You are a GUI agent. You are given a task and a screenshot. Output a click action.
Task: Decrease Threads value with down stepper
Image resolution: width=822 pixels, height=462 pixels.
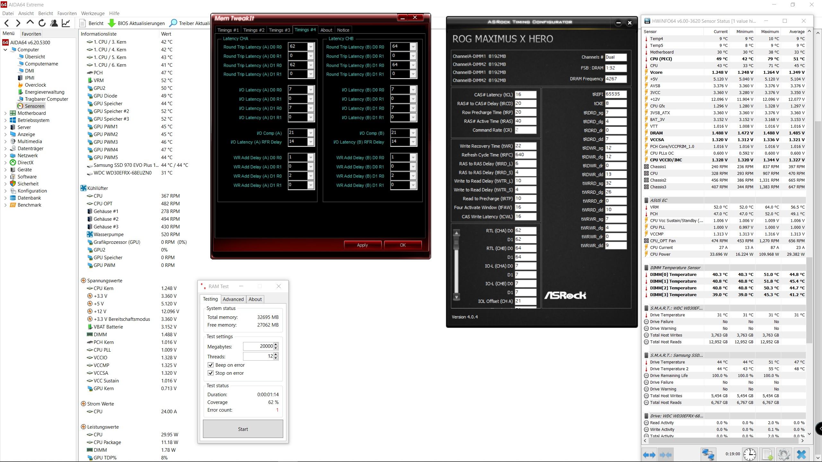[x=276, y=358]
